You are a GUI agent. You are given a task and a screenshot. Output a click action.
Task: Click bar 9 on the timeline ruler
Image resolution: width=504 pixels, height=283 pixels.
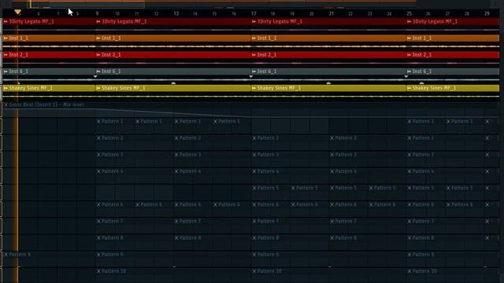tap(97, 13)
